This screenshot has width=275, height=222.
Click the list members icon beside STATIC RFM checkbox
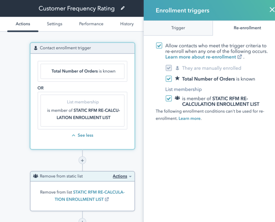177,98
